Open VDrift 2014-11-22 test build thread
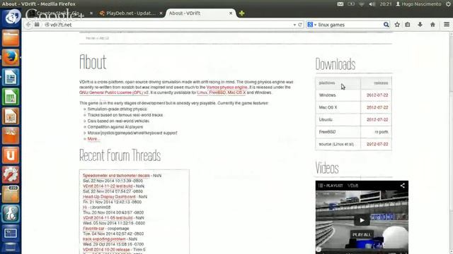 (108, 186)
